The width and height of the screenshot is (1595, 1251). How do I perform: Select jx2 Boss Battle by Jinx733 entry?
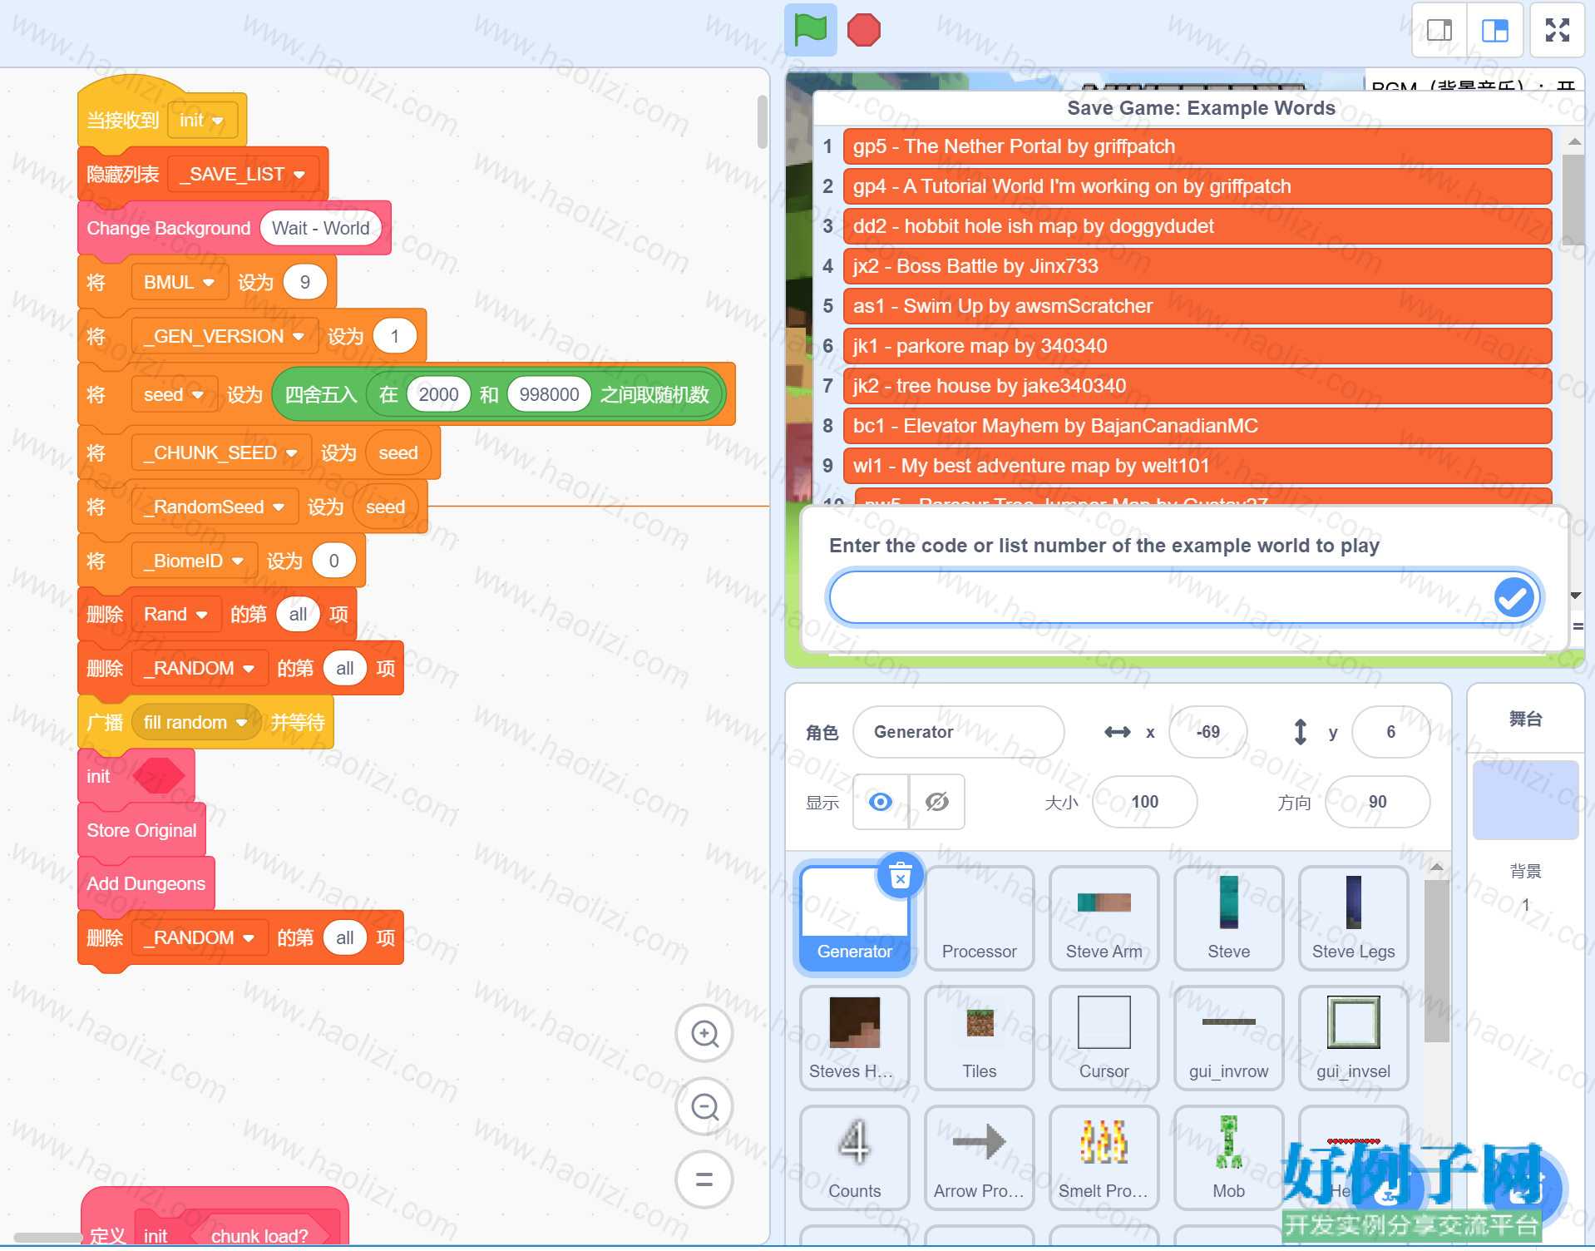click(x=1197, y=266)
